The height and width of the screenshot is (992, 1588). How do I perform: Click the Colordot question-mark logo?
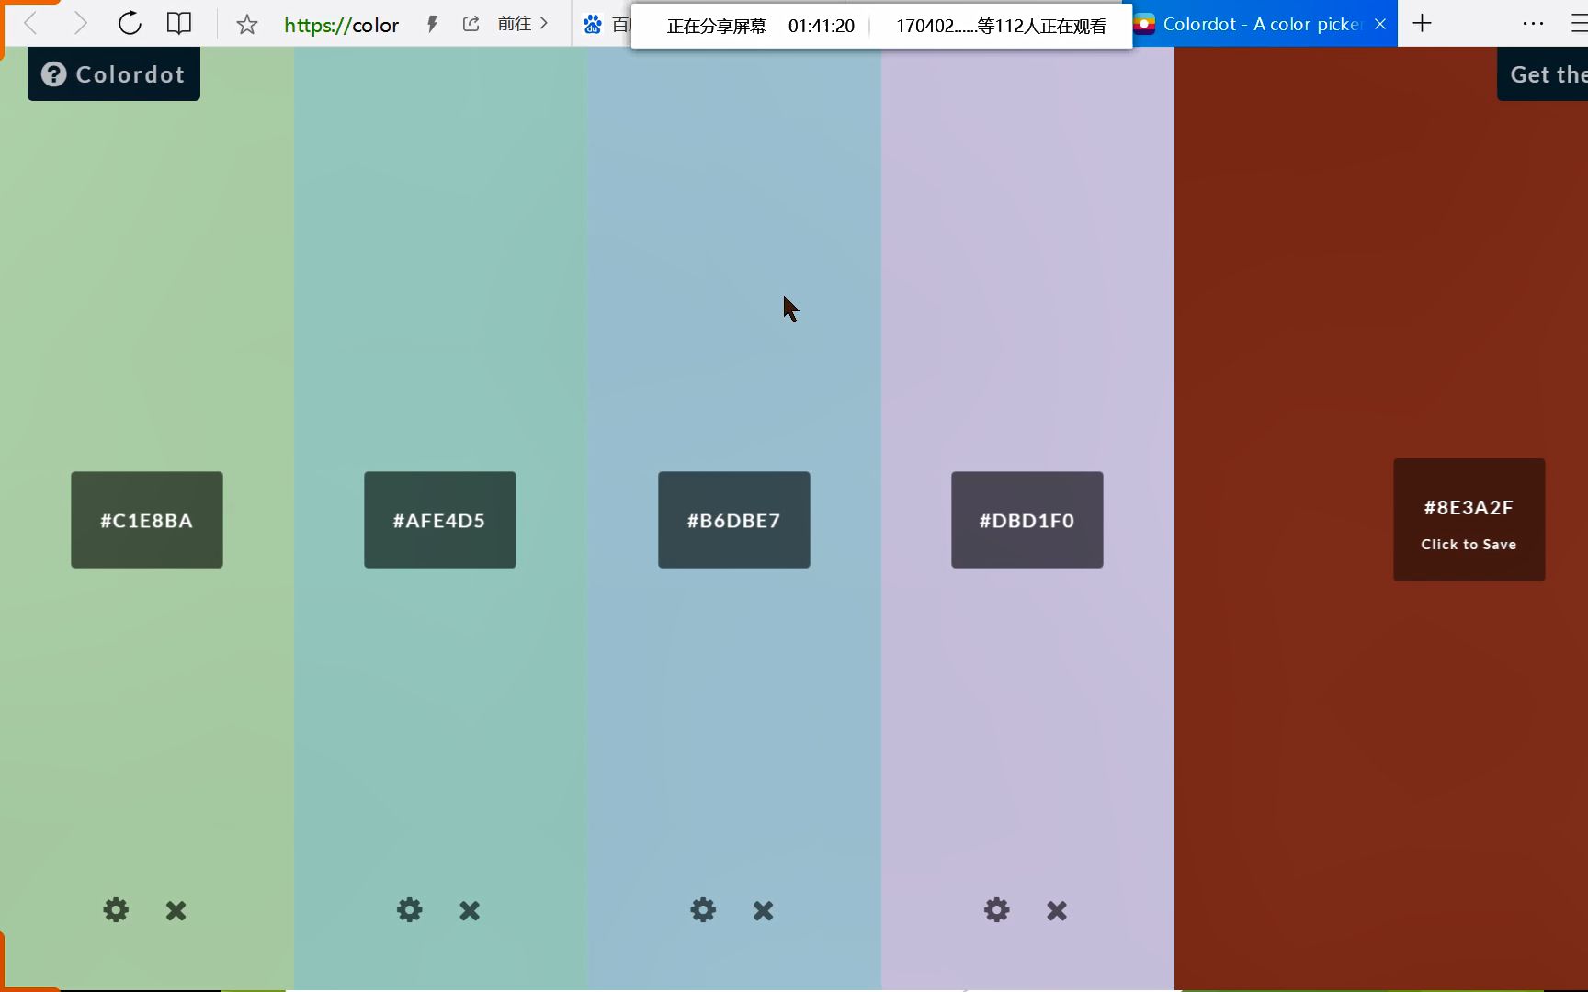(x=53, y=73)
